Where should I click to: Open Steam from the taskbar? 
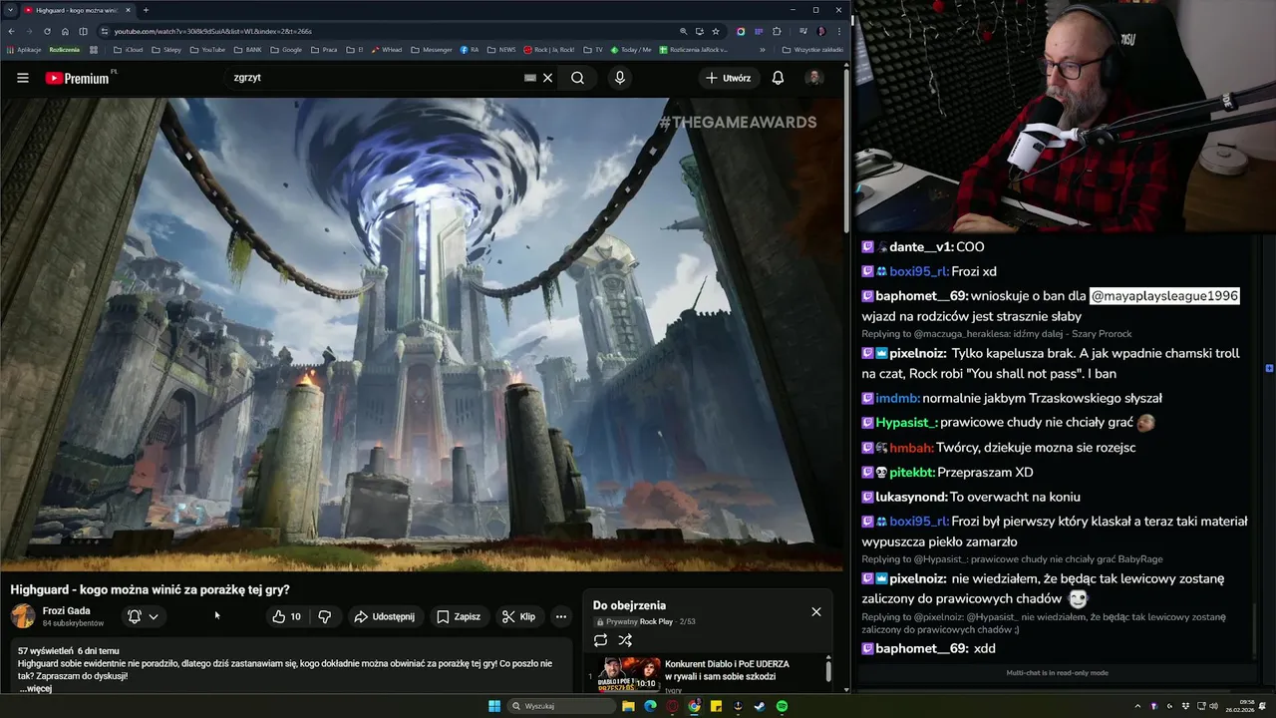click(760, 706)
